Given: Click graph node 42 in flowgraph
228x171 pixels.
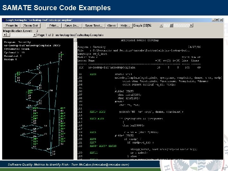Looking at the screenshot, I should [x=63, y=108].
